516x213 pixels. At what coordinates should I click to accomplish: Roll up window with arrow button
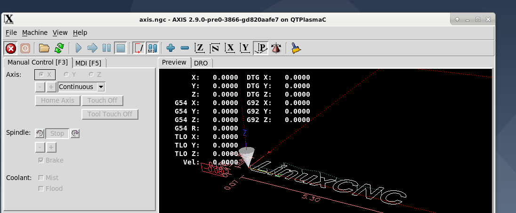pos(457,19)
